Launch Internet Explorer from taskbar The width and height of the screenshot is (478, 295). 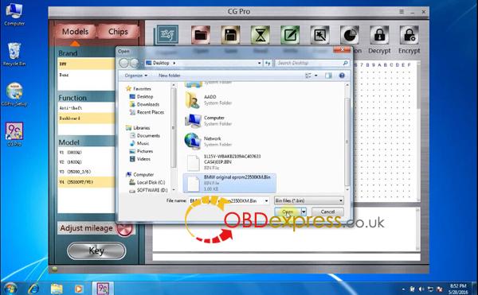point(33,288)
